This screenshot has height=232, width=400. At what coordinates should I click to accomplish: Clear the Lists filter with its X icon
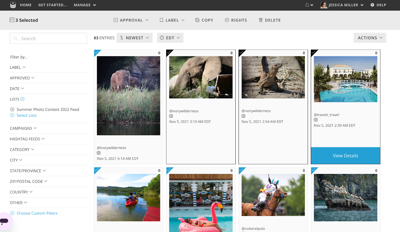[x=22, y=99]
